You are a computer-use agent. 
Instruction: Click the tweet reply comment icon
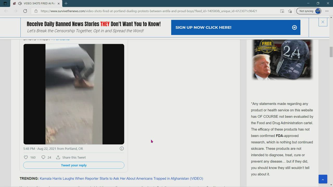43,157
